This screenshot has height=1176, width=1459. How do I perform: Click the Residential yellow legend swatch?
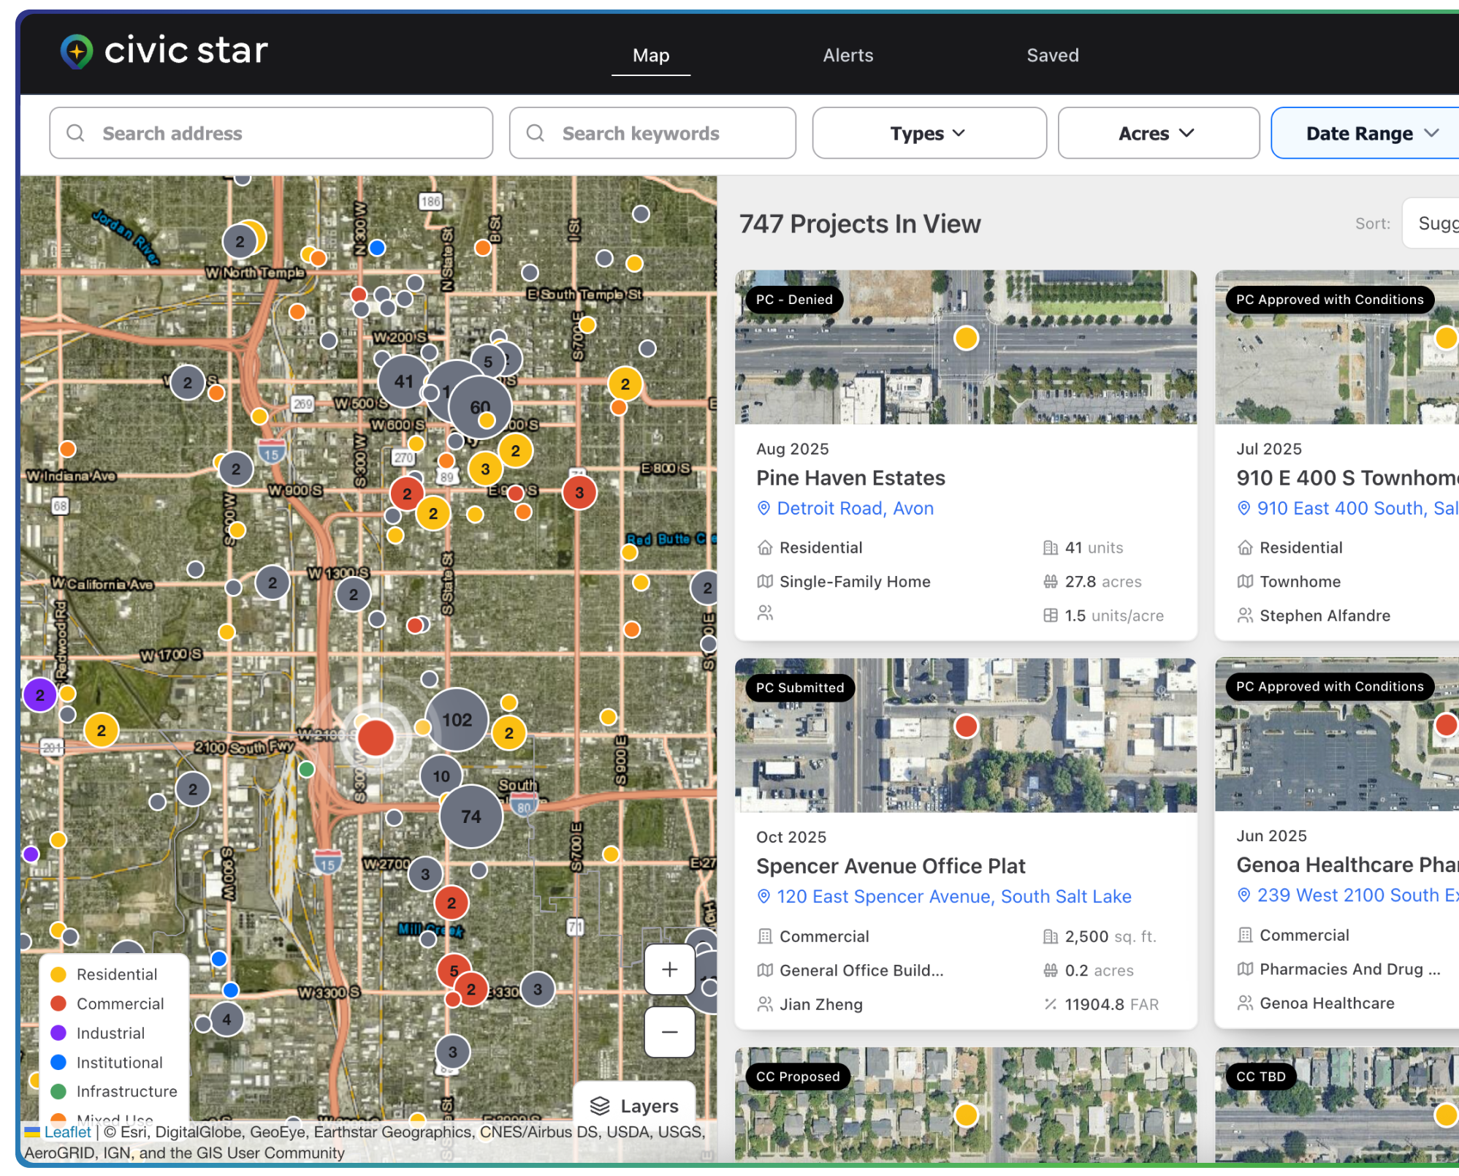[58, 974]
